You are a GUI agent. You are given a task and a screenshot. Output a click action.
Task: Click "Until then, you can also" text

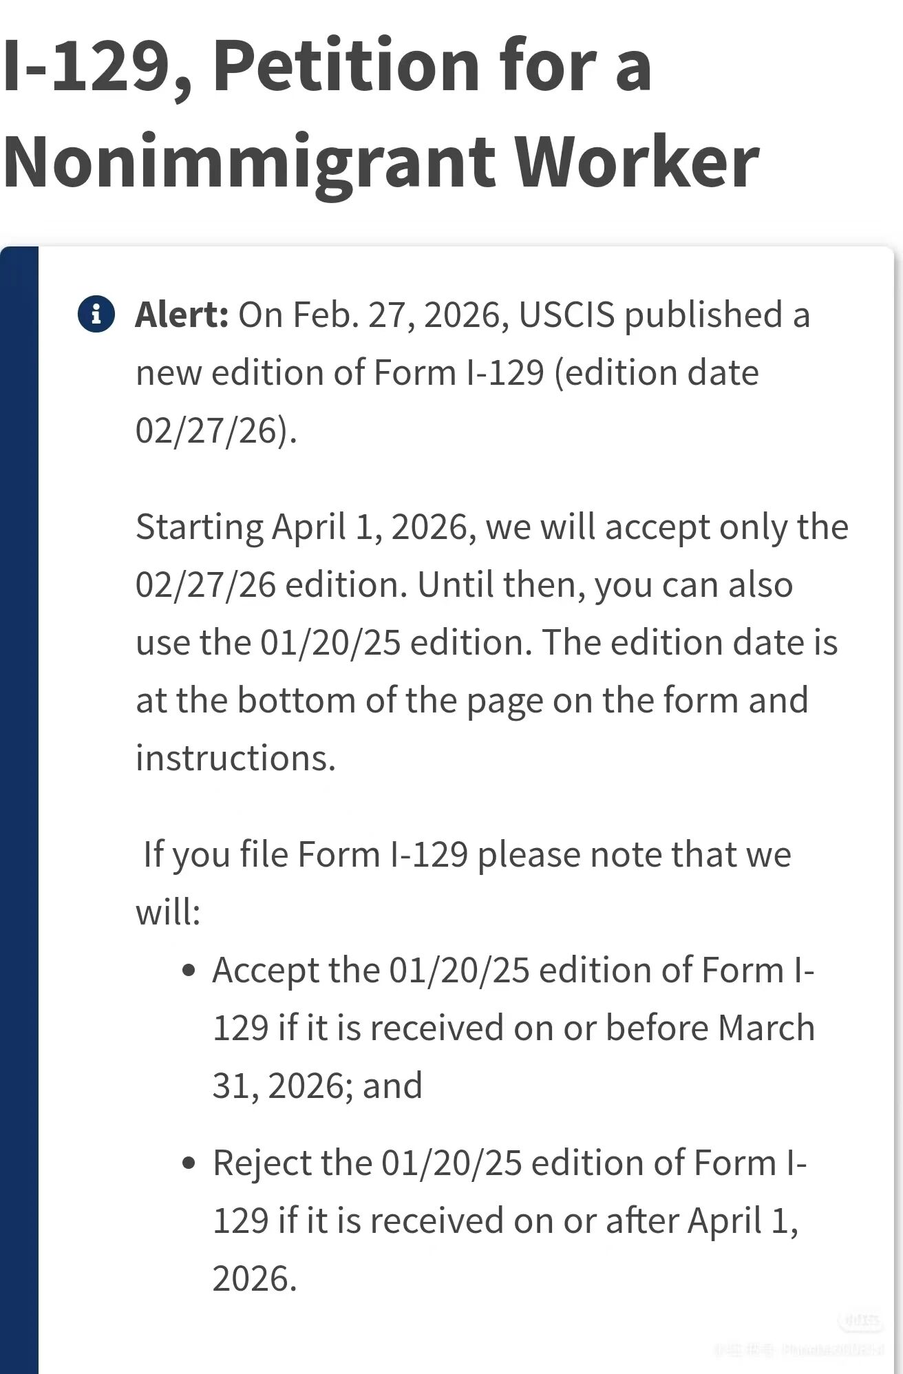click(x=605, y=584)
